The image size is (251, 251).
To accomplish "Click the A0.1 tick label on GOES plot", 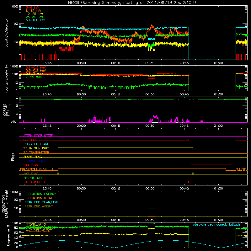I will tap(14, 122).
